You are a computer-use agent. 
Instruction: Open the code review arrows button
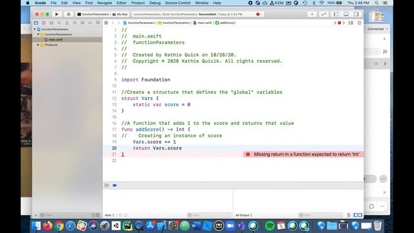323,14
